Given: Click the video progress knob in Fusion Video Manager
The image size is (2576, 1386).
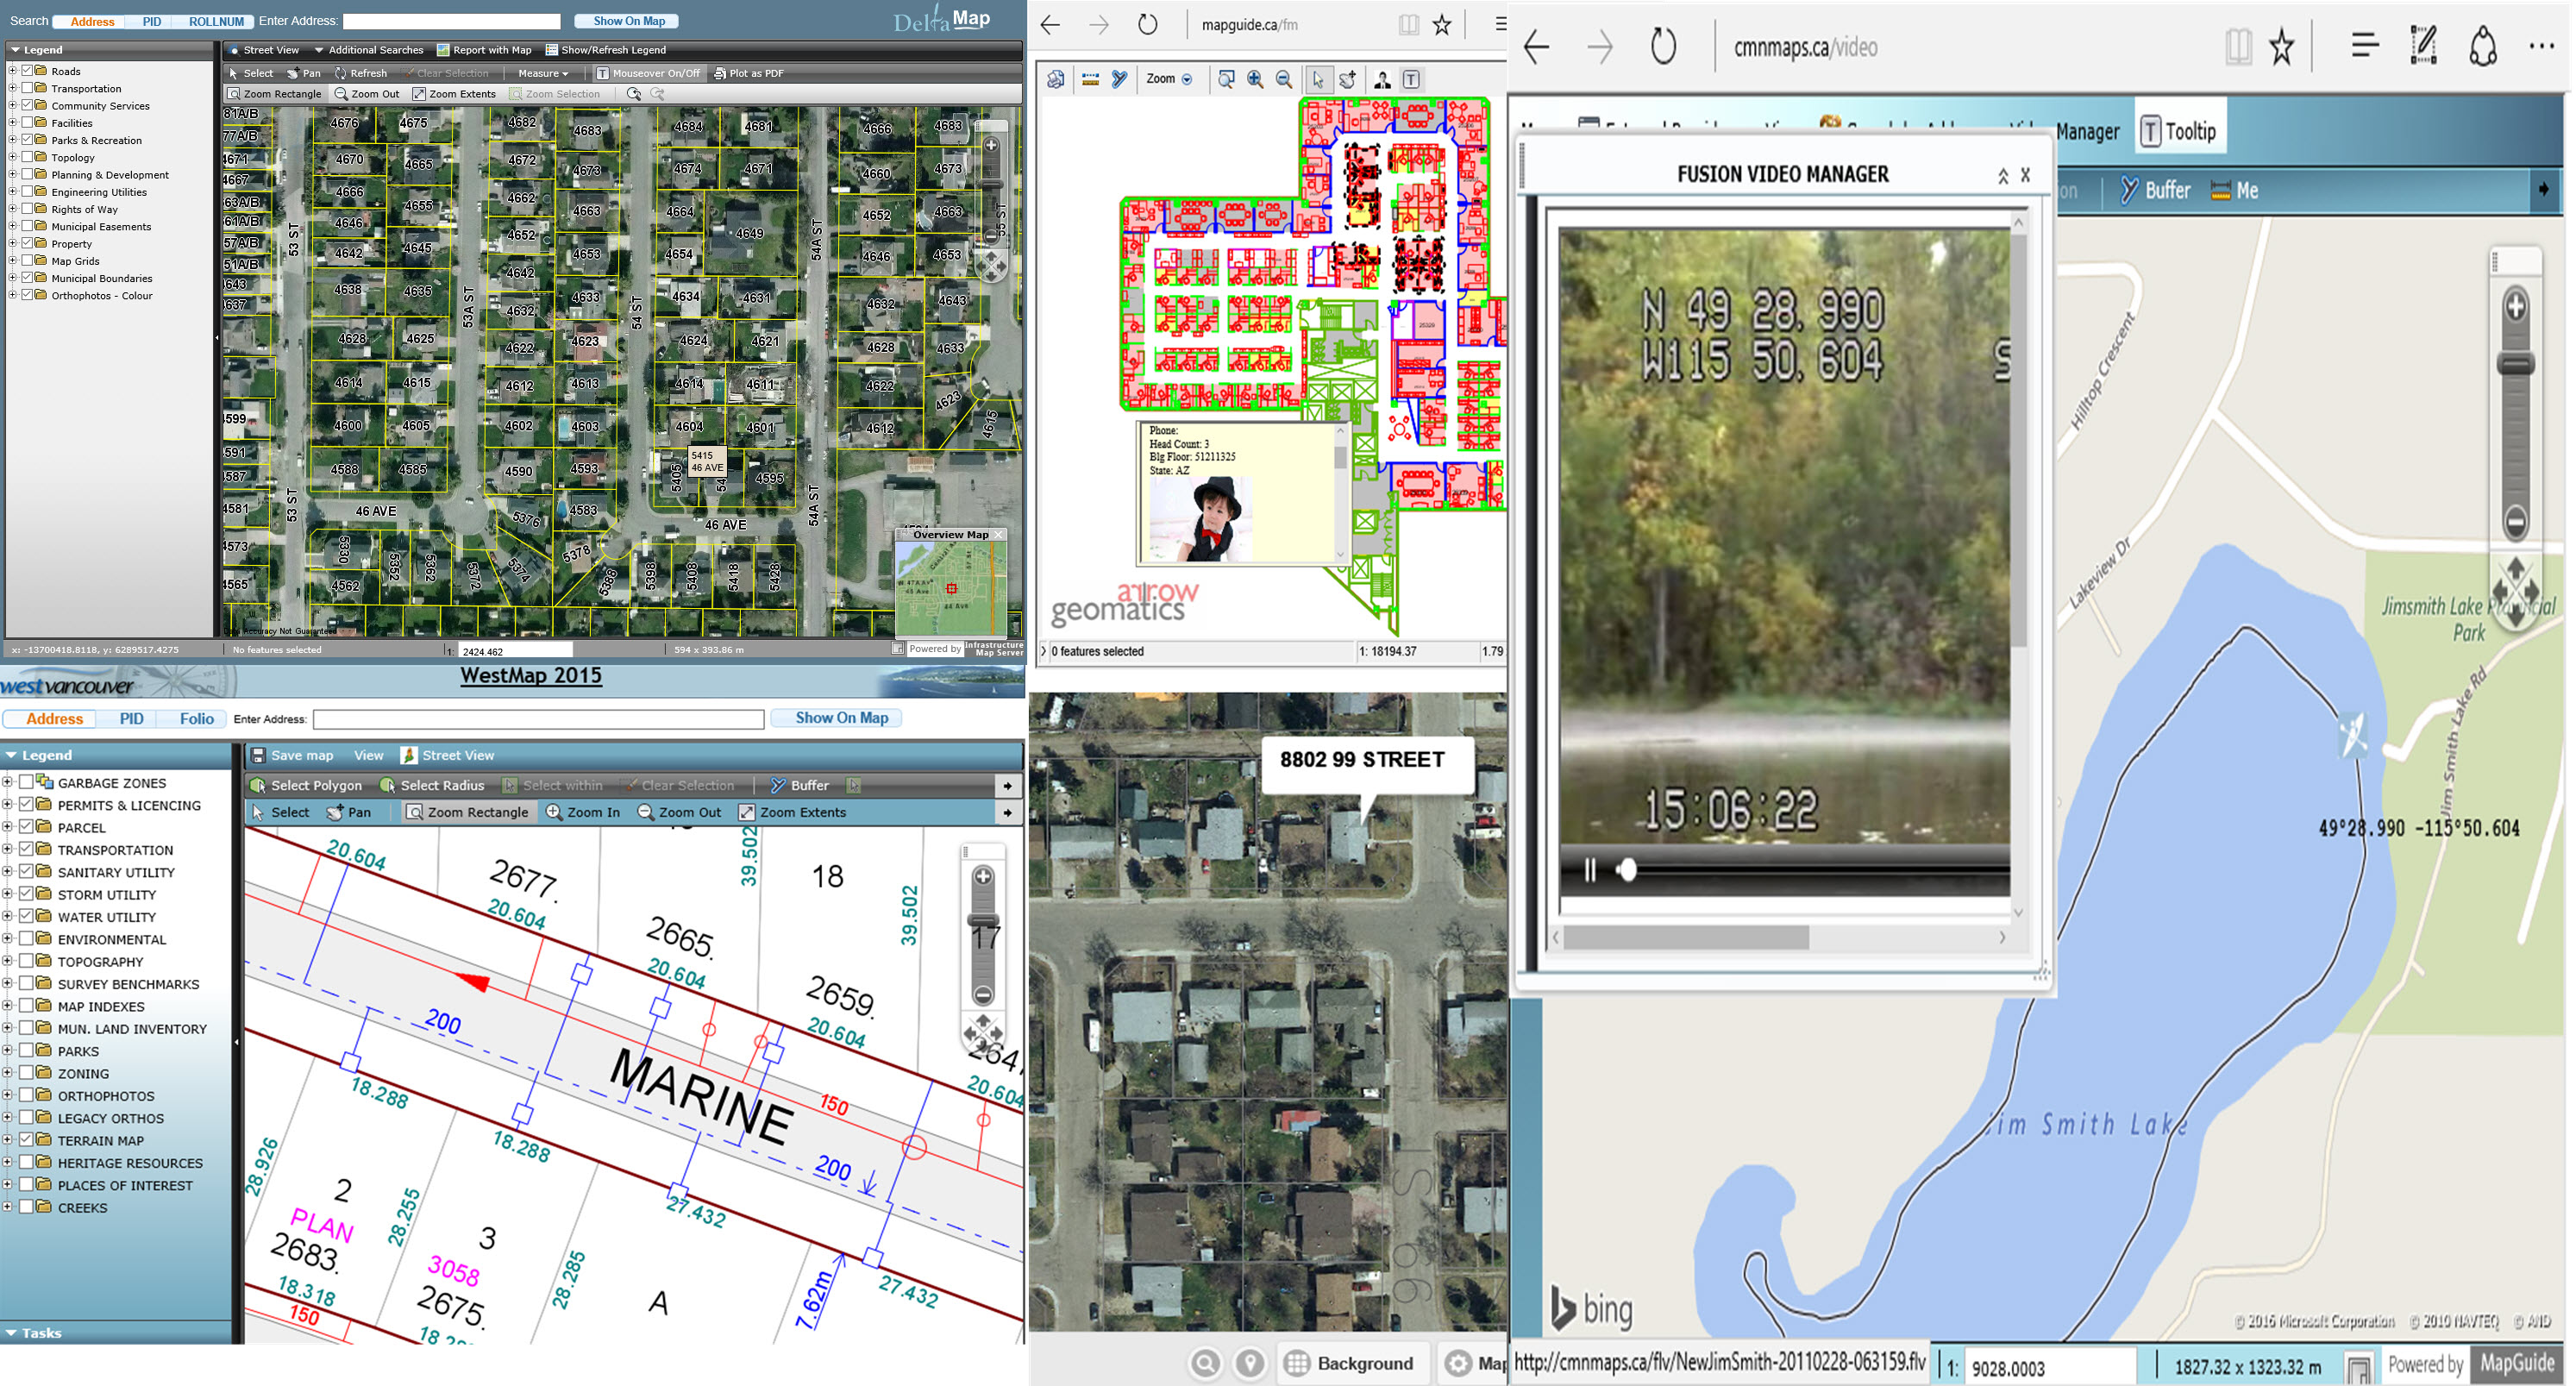Looking at the screenshot, I should click(x=1627, y=870).
